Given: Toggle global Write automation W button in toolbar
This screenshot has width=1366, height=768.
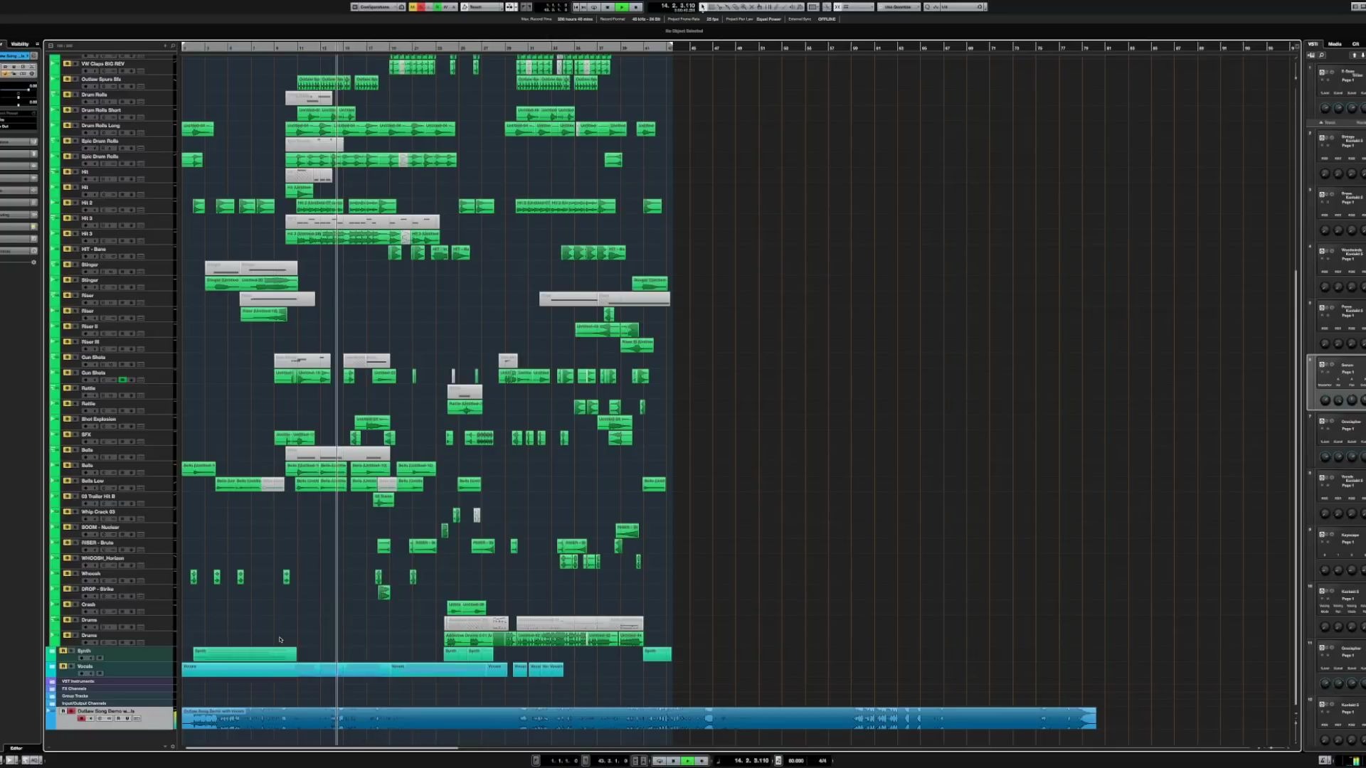Looking at the screenshot, I should pyautogui.click(x=446, y=7).
